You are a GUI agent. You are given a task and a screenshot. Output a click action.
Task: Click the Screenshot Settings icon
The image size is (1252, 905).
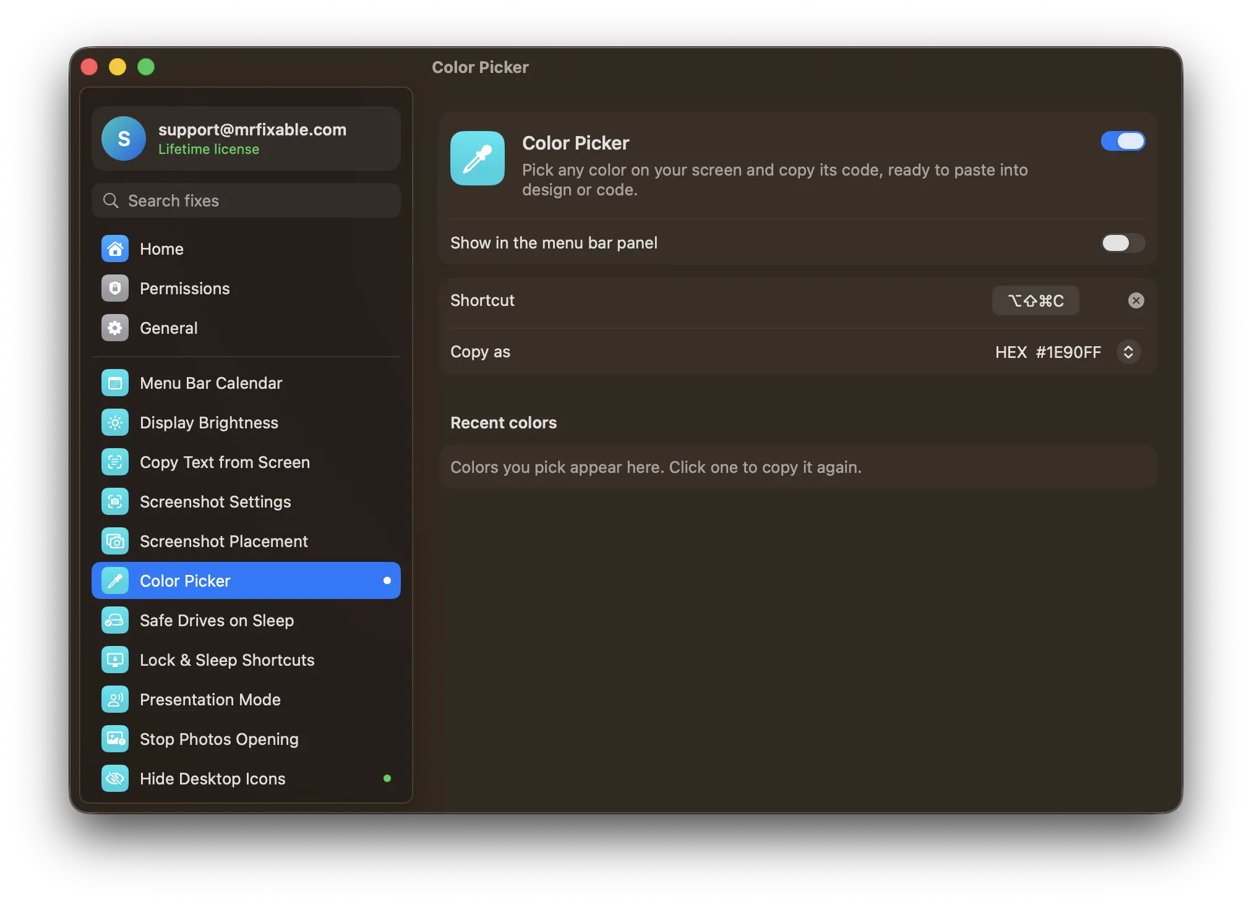click(115, 501)
